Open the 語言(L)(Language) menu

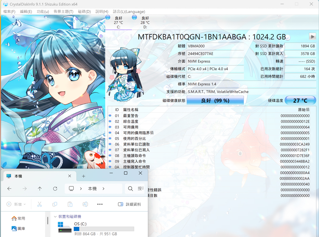[x=129, y=11]
